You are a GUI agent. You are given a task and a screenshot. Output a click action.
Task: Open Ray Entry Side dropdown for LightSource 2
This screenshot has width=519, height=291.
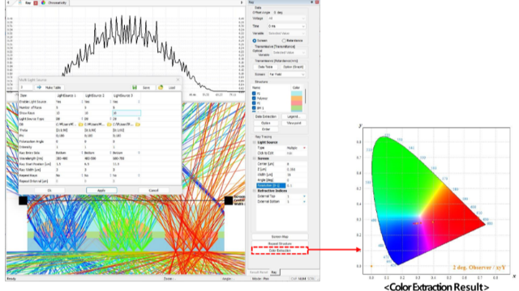click(x=110, y=153)
